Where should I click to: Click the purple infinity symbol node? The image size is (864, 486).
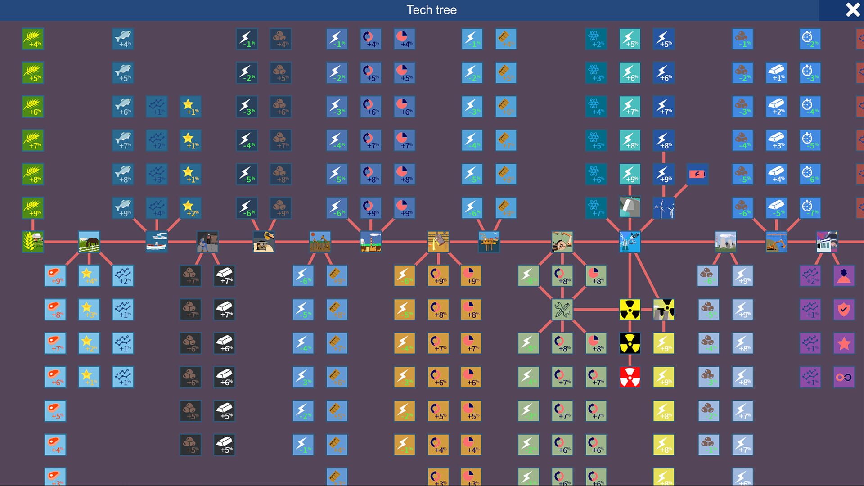click(843, 377)
